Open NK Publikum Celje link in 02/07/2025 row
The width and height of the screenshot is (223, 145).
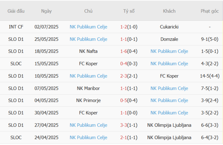[x=88, y=27]
